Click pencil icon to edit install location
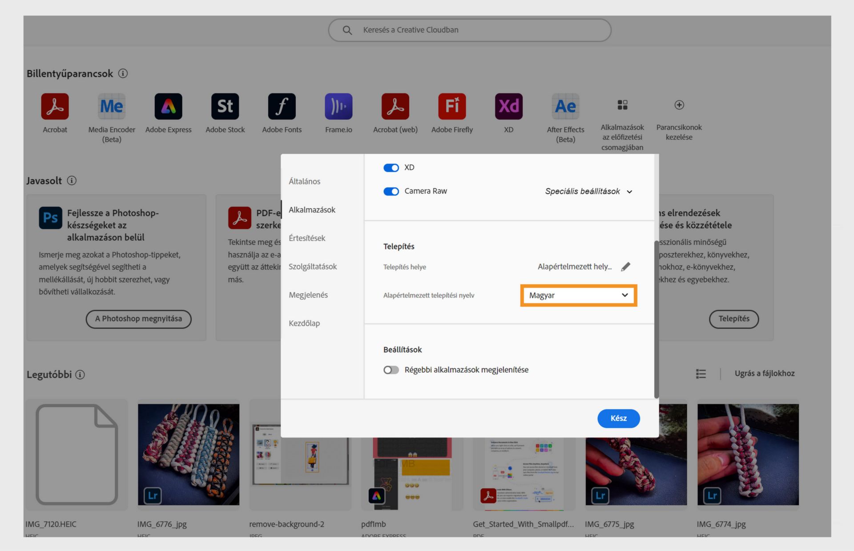The image size is (854, 551). 625,267
